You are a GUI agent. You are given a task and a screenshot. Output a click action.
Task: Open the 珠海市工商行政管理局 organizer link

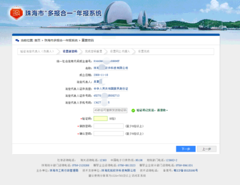tap(64, 171)
